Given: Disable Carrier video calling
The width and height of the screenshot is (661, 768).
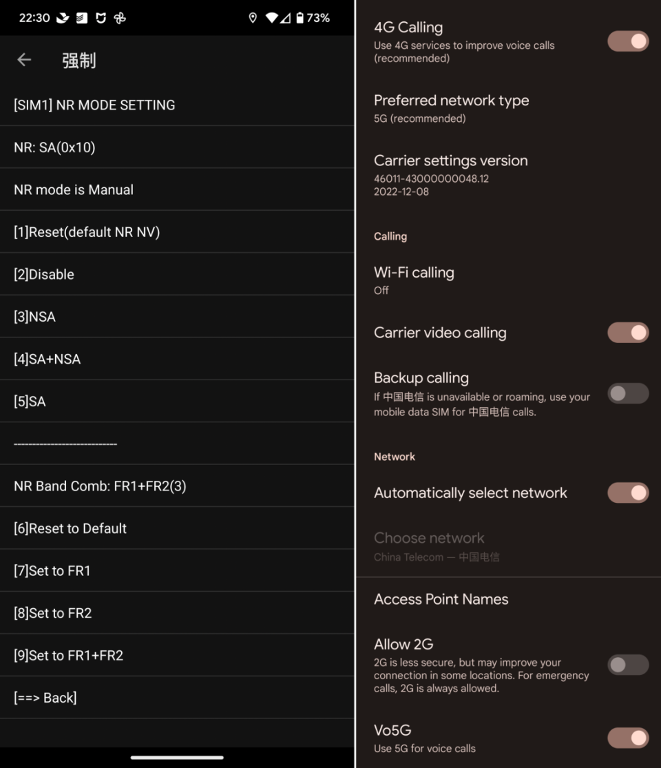Looking at the screenshot, I should (x=627, y=333).
